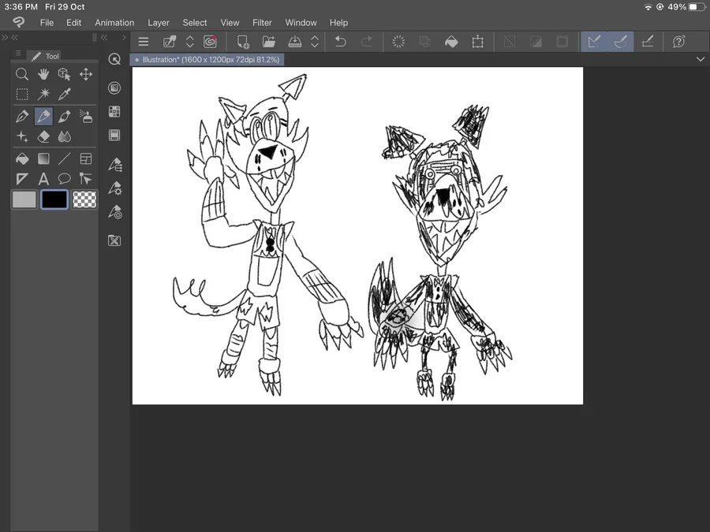The image size is (710, 532).
Task: Select the Correct line tool
Action: click(x=85, y=179)
